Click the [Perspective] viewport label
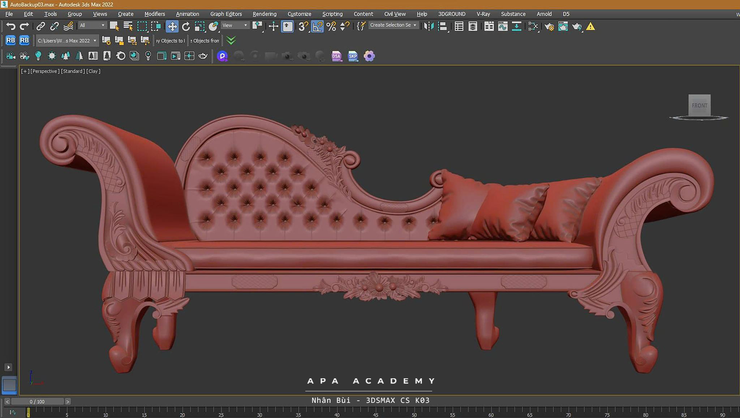 click(x=45, y=71)
